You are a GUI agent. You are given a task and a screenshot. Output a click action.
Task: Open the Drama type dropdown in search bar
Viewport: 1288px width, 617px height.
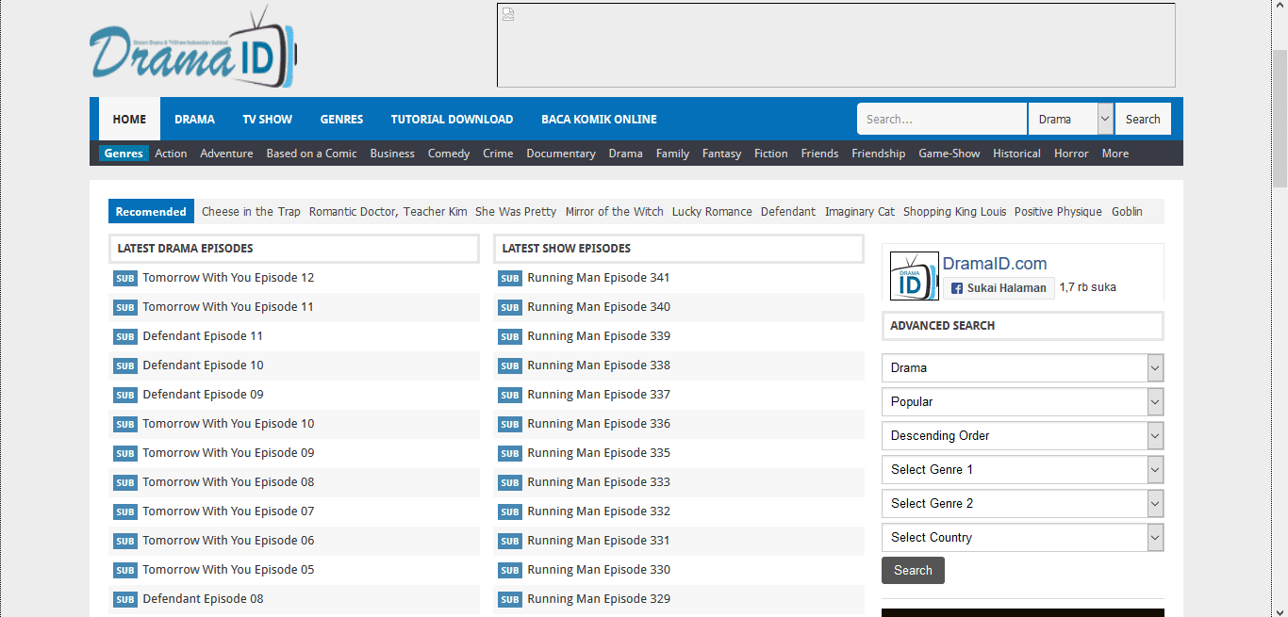(1071, 119)
